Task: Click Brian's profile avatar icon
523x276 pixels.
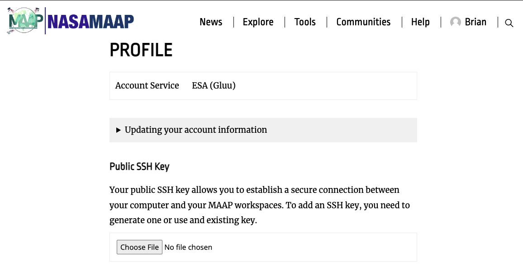Action: click(455, 22)
